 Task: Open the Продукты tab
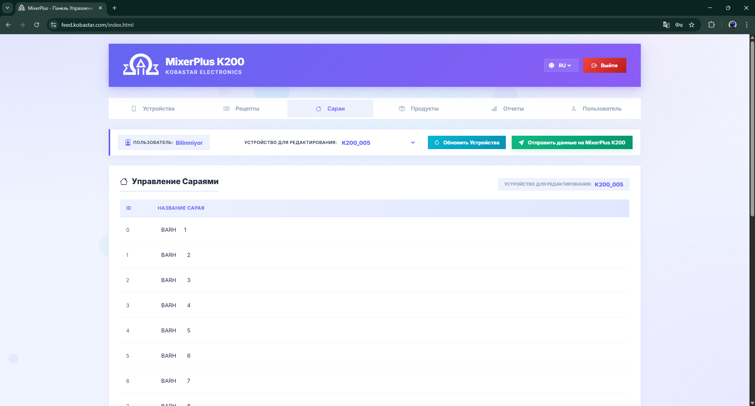tap(419, 109)
